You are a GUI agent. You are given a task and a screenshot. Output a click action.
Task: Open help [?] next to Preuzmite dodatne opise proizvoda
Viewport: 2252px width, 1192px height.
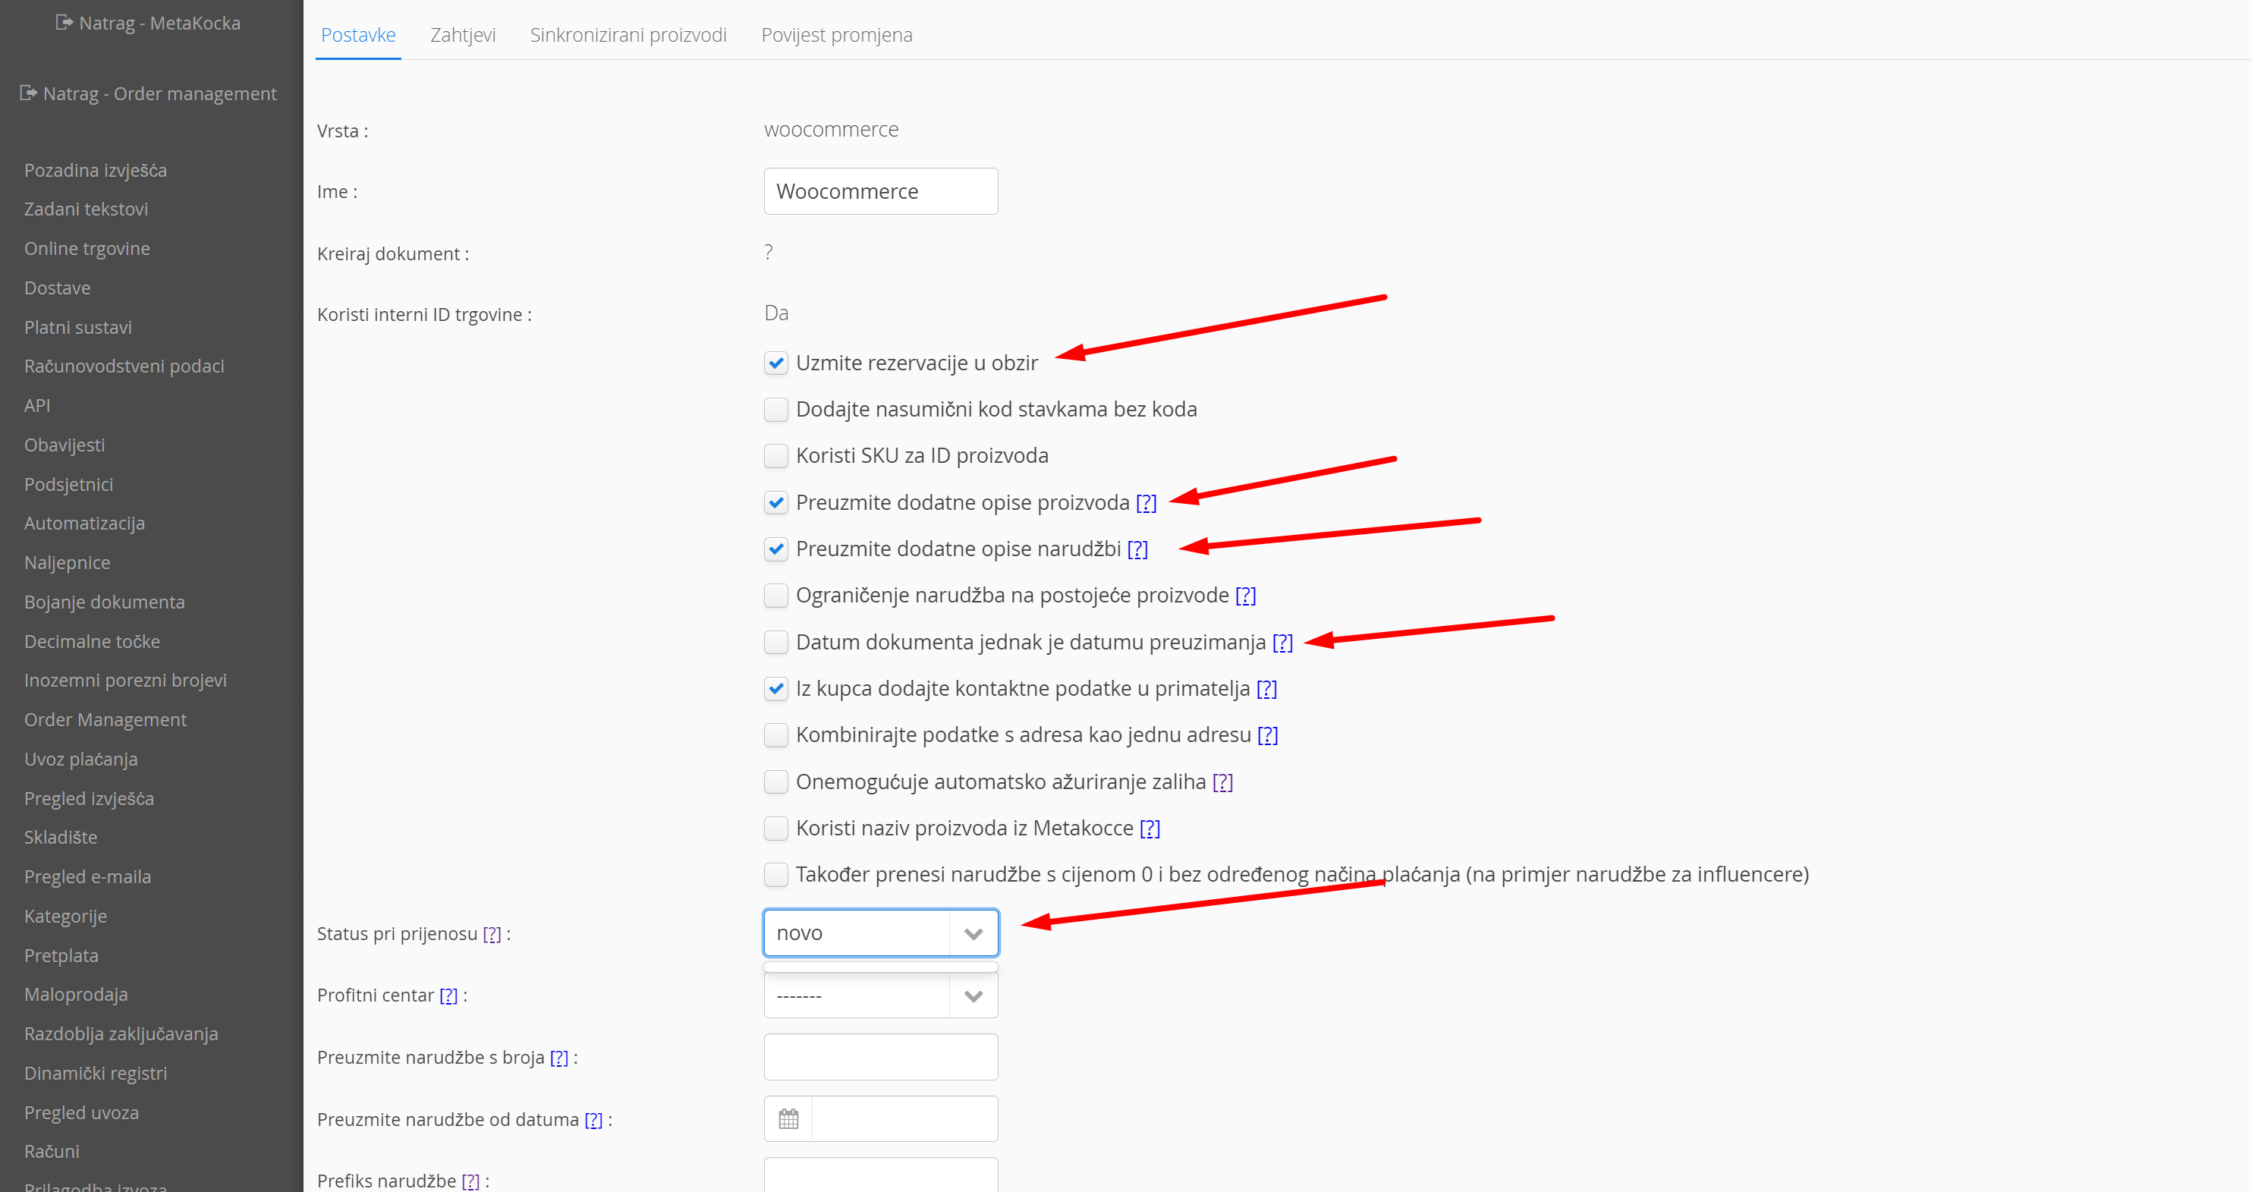click(x=1145, y=502)
